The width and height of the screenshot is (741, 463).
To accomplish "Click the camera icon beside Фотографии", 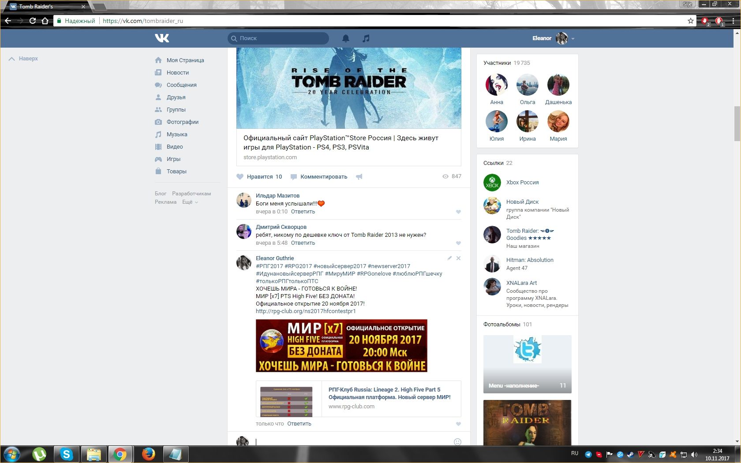I will [158, 122].
